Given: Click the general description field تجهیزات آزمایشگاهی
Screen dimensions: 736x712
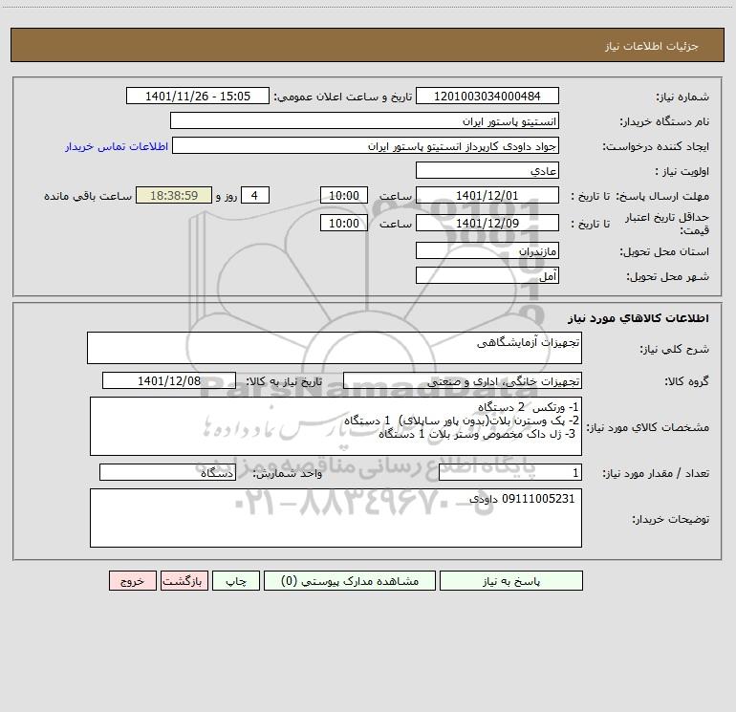Looking at the screenshot, I should (x=335, y=348).
